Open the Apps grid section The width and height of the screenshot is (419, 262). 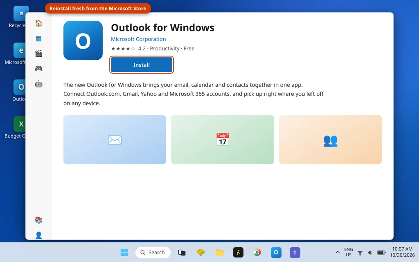coord(38,39)
